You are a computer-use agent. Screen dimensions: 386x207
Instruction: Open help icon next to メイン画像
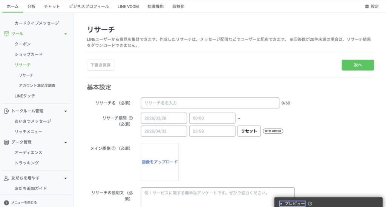[113, 148]
